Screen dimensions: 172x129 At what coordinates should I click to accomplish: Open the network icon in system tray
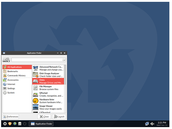[x=147, y=124]
